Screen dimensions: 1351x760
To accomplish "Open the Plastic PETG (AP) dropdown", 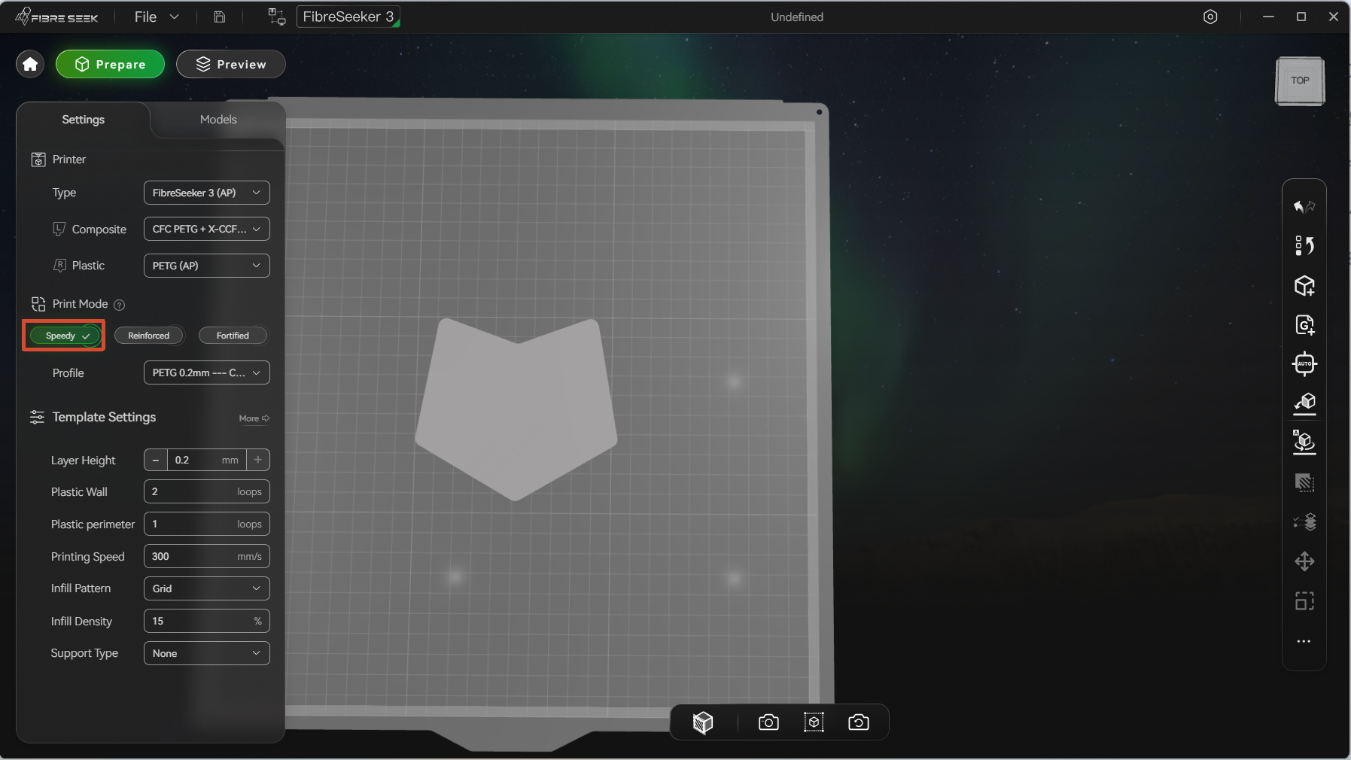I will point(207,266).
